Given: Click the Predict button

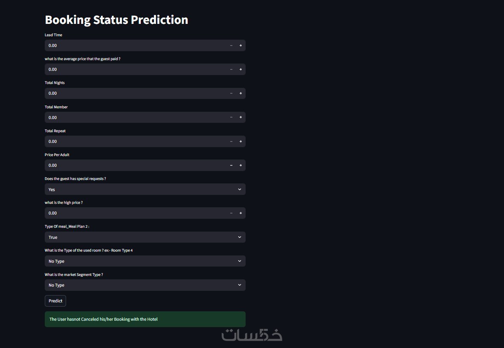Looking at the screenshot, I should (55, 301).
